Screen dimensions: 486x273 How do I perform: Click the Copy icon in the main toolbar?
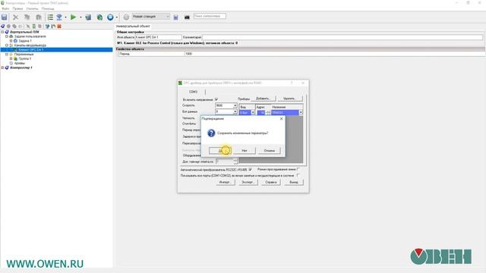pyautogui.click(x=27, y=17)
